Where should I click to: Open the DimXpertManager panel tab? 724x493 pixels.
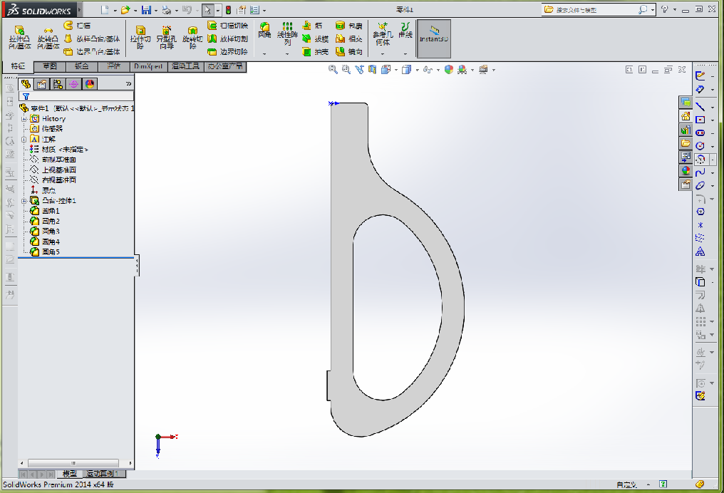pyautogui.click(x=73, y=84)
